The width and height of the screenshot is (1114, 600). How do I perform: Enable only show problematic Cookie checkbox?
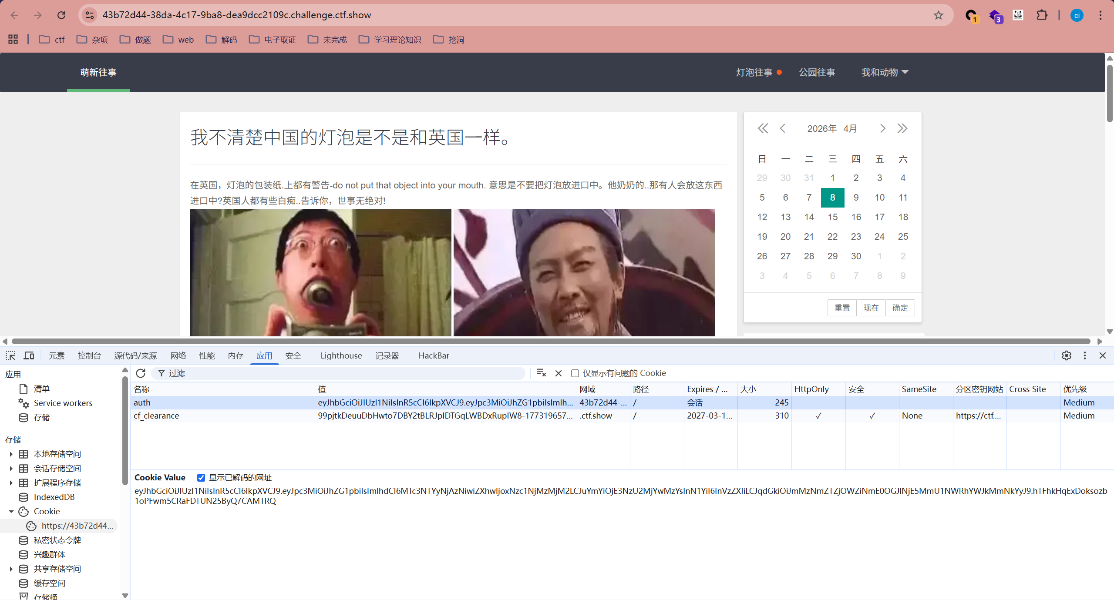click(575, 373)
